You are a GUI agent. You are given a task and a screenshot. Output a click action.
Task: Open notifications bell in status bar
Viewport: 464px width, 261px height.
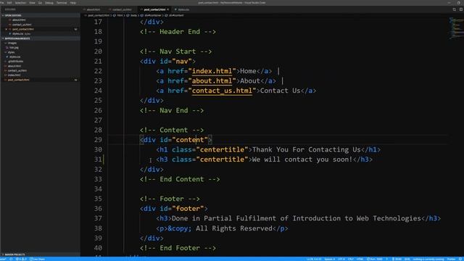point(460,259)
